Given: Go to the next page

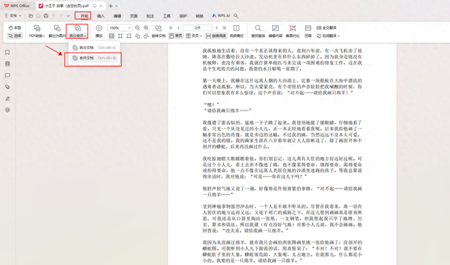Looking at the screenshot, I should click(216, 28).
